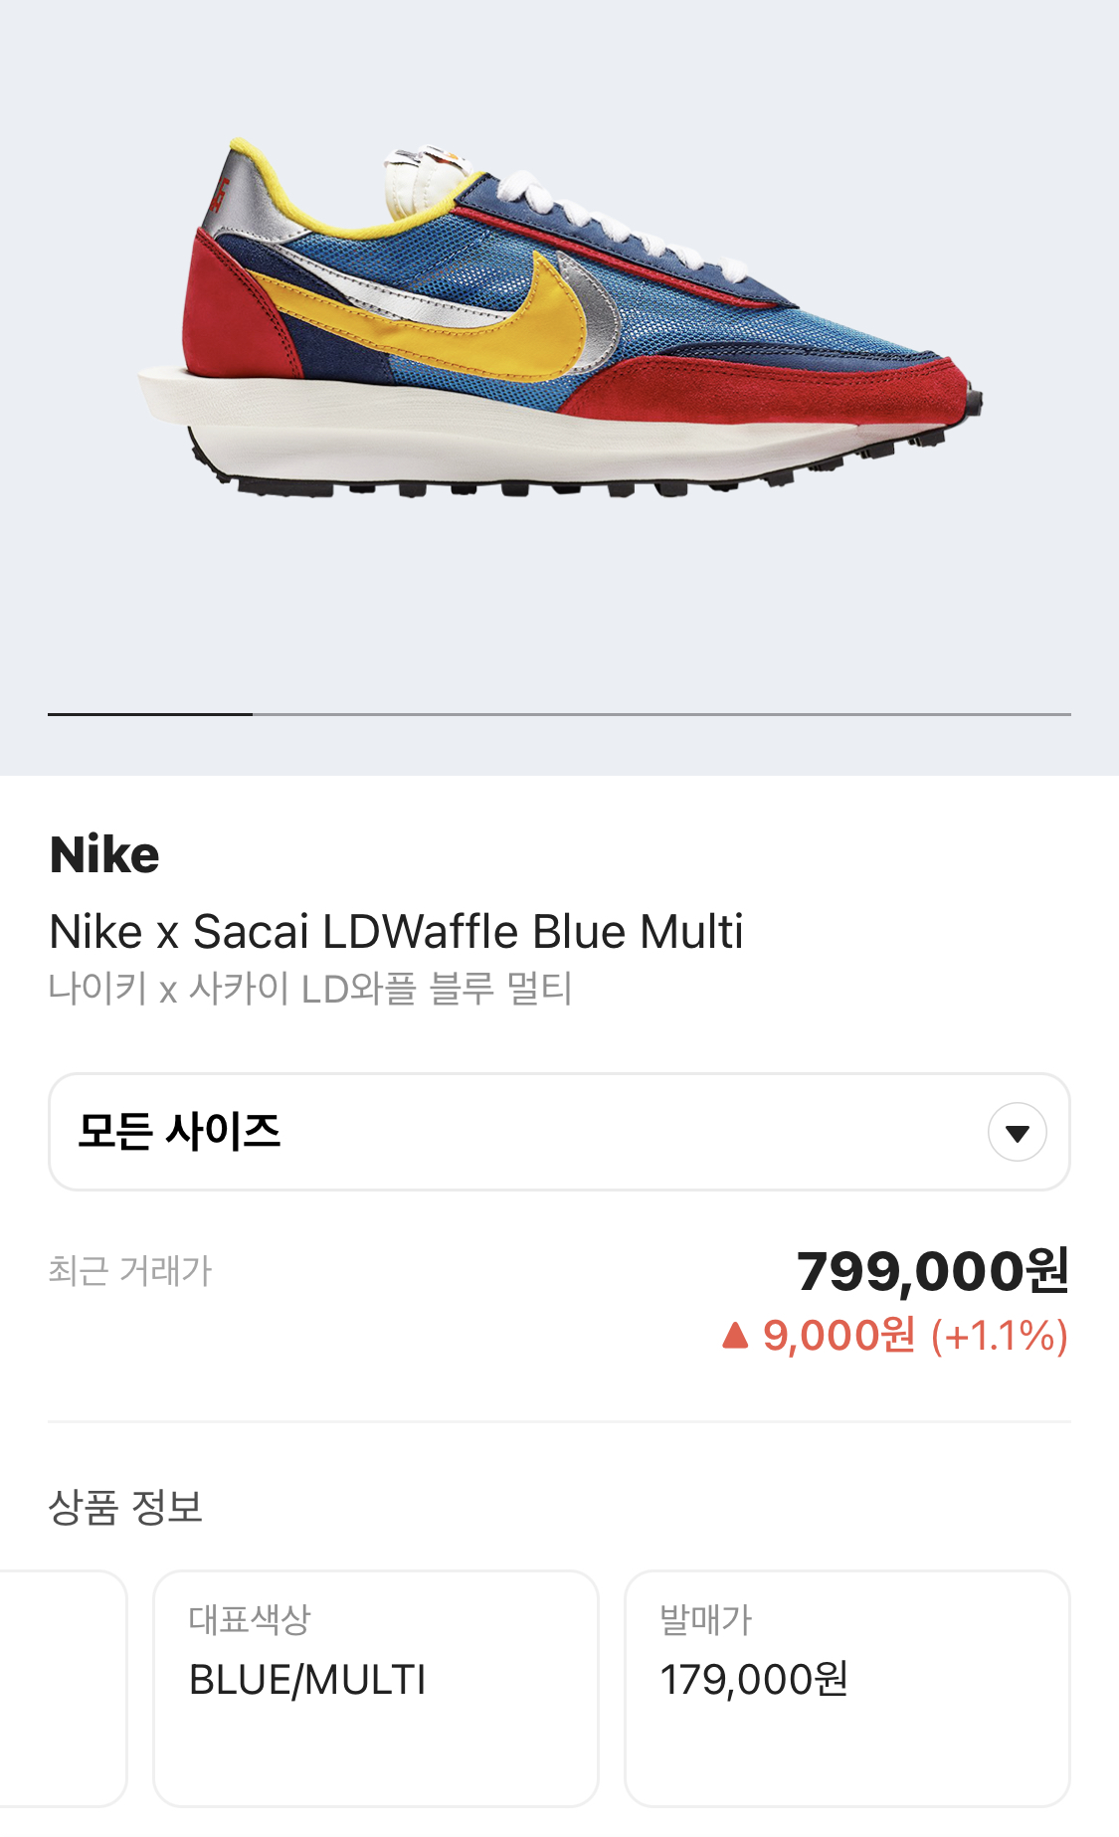Click the circled down-arrow icon
Image resolution: width=1119 pixels, height=1837 pixels.
point(1017,1132)
